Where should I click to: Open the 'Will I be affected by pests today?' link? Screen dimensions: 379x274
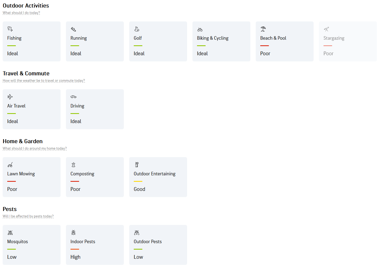(28, 216)
